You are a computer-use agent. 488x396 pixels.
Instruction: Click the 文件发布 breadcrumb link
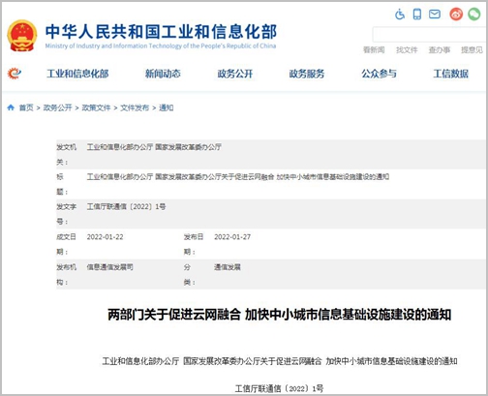(x=135, y=107)
